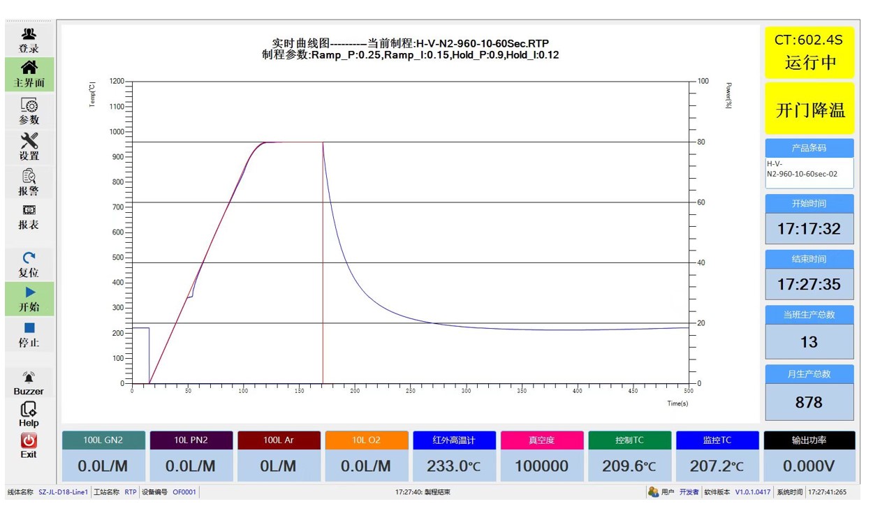Image resolution: width=887 pixels, height=513 pixels.
Task: Select the control TC reading 209.6℃
Action: click(629, 466)
